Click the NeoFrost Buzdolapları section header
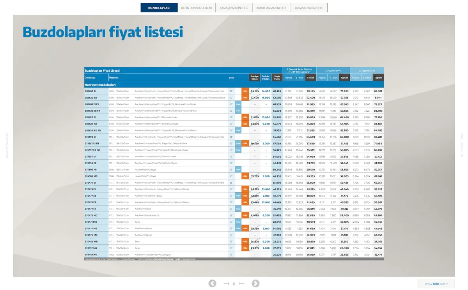Screen dimensions: 468x290 [100, 84]
